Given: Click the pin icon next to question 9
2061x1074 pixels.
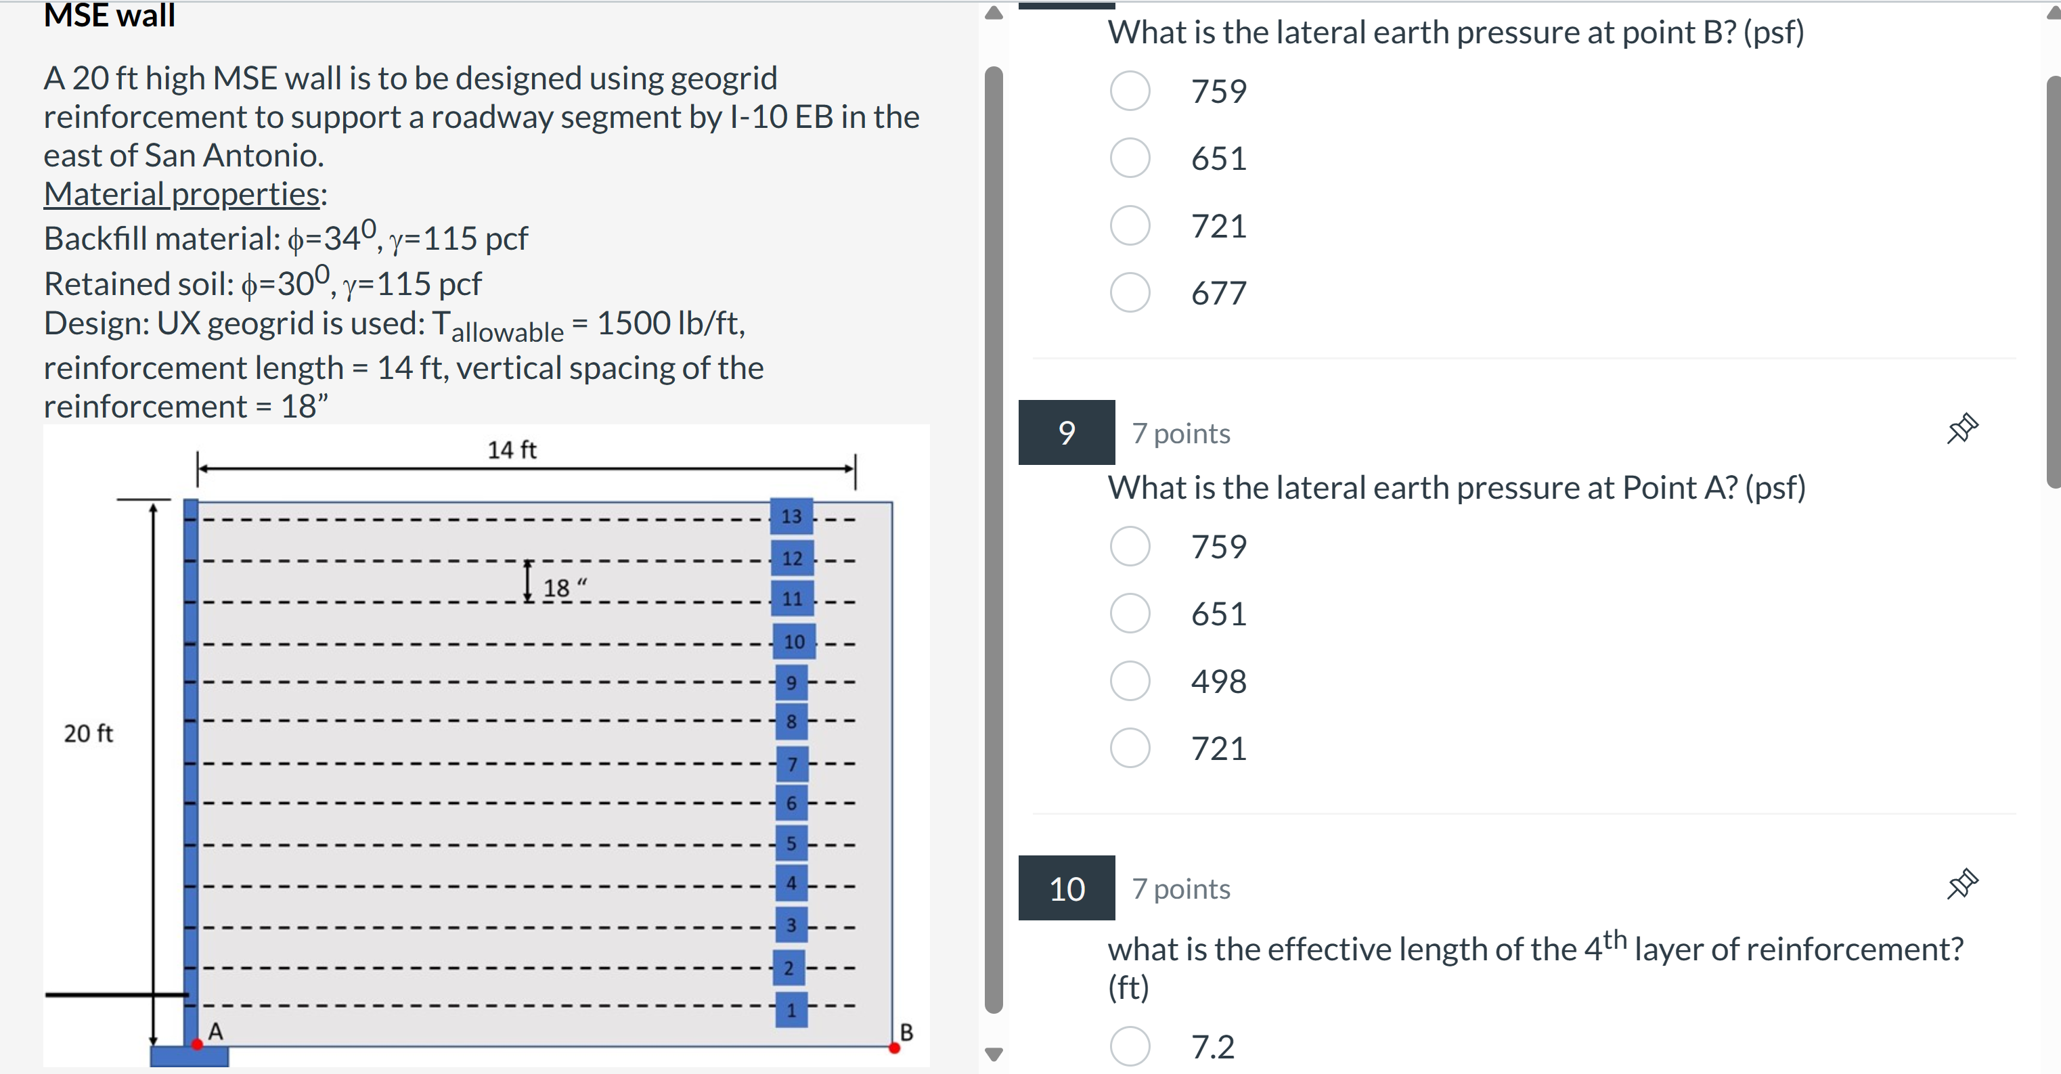Looking at the screenshot, I should point(1964,428).
